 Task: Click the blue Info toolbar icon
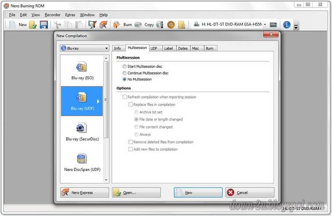(x=287, y=25)
